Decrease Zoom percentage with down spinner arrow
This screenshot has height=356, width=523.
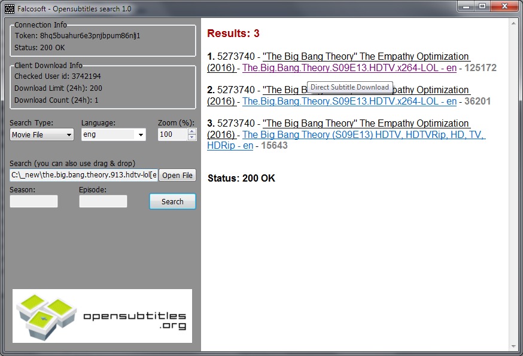point(192,137)
